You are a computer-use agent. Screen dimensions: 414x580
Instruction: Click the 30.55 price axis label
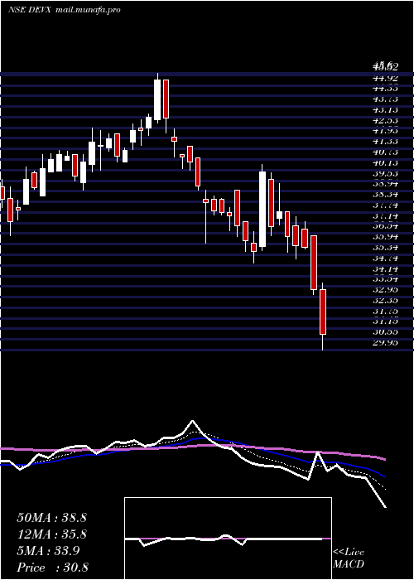point(385,332)
